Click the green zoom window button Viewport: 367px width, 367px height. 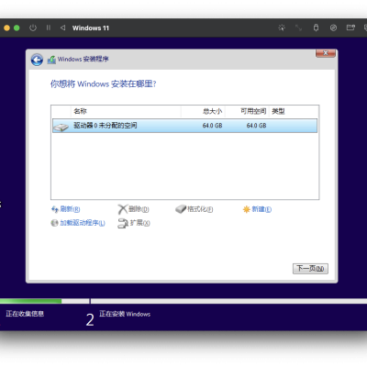point(17,28)
